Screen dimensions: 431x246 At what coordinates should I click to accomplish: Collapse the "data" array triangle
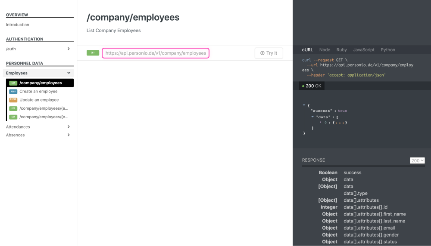(312, 117)
